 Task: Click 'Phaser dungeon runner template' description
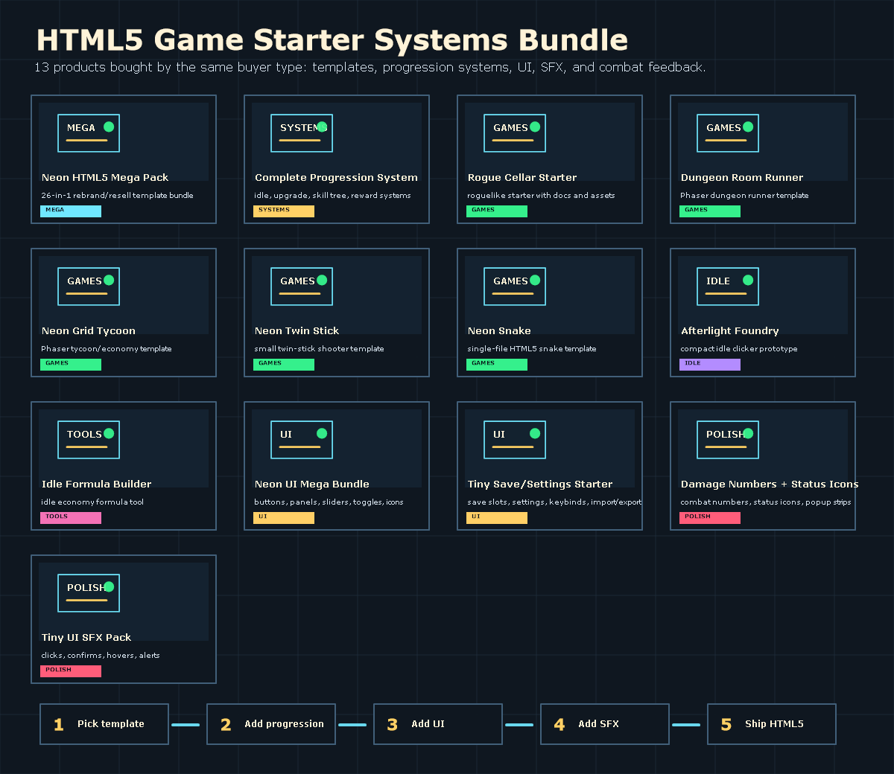[x=744, y=196]
